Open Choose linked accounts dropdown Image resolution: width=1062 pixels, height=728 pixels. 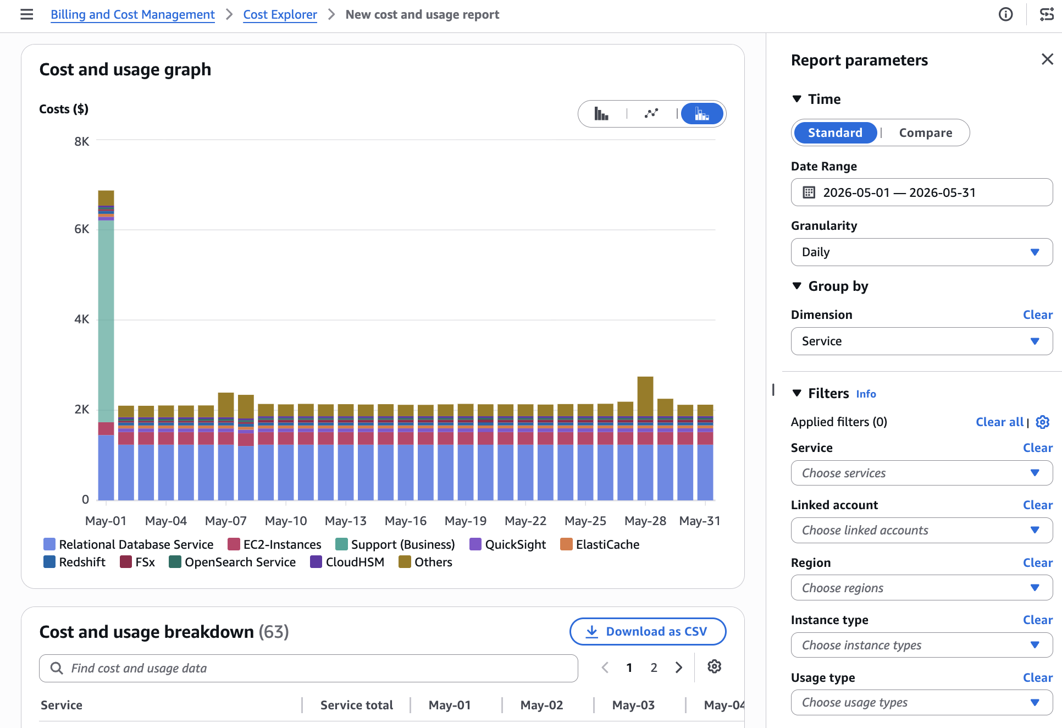pos(922,530)
